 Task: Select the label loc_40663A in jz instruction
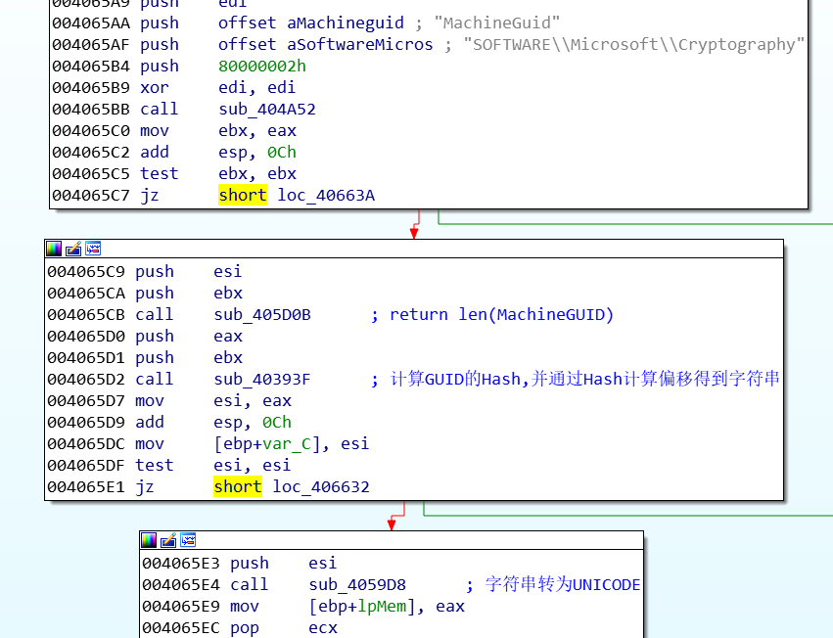click(326, 196)
